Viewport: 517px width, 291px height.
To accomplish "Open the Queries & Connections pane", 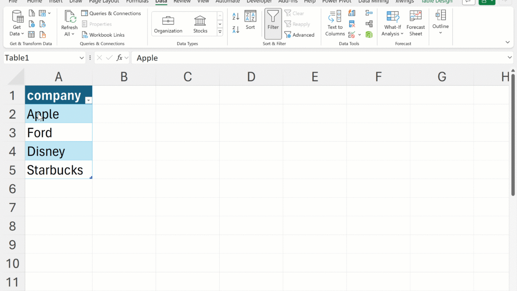I will coord(111,13).
